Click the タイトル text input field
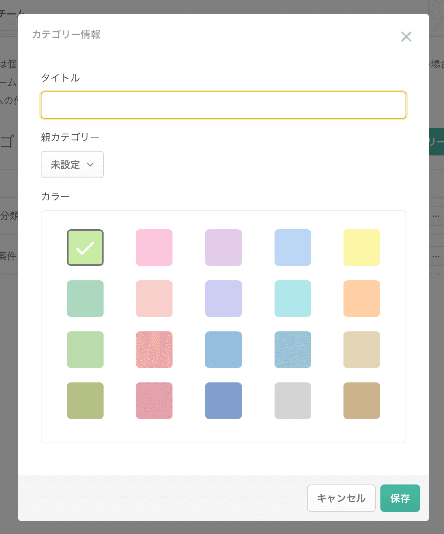The width and height of the screenshot is (444, 534). pyautogui.click(x=224, y=105)
